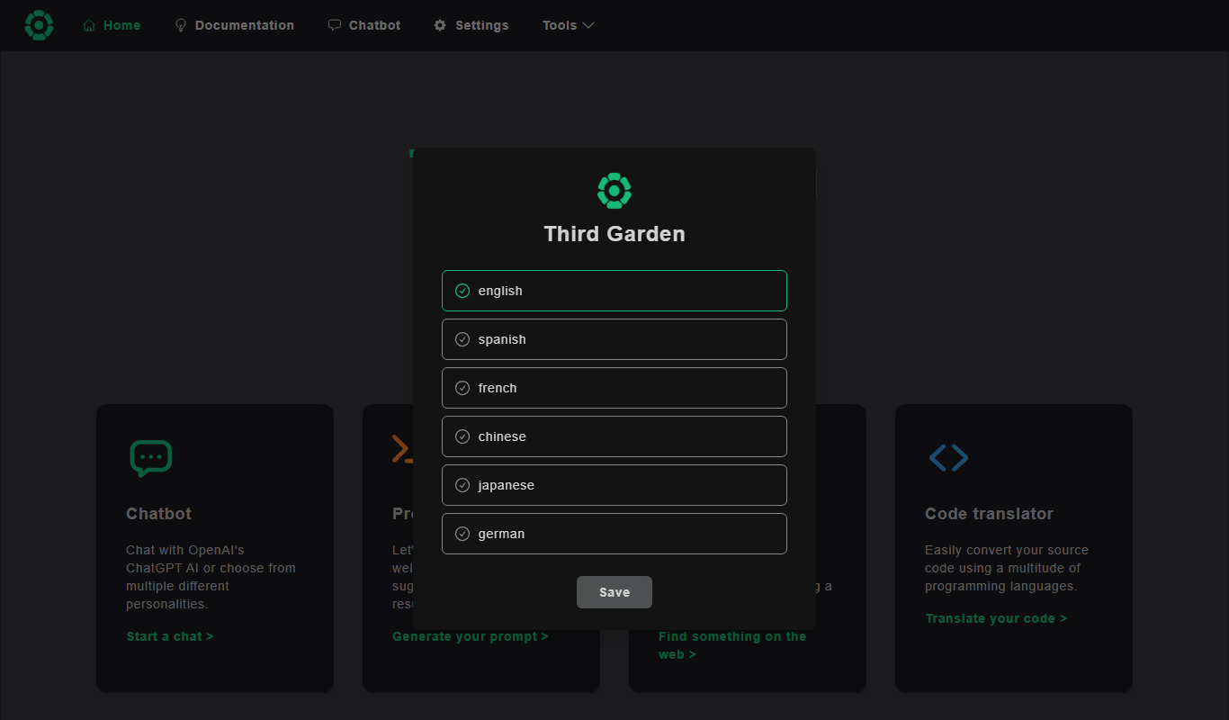Click the Chatbot speech bubble nav icon
The image size is (1229, 720).
tap(335, 25)
